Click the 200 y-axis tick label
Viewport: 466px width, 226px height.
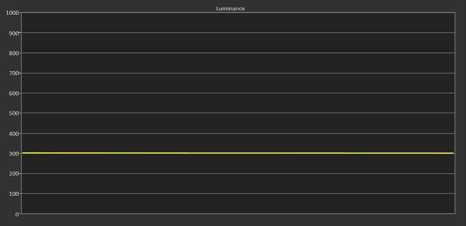click(14, 174)
